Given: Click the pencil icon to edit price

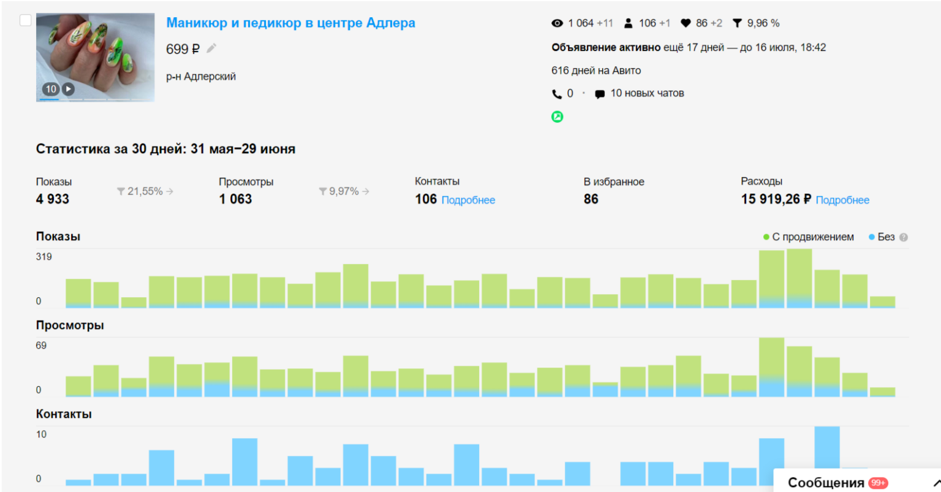Looking at the screenshot, I should [211, 48].
